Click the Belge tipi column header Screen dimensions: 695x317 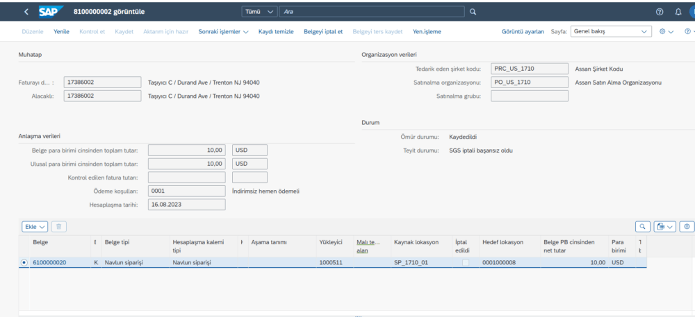pyautogui.click(x=136, y=246)
